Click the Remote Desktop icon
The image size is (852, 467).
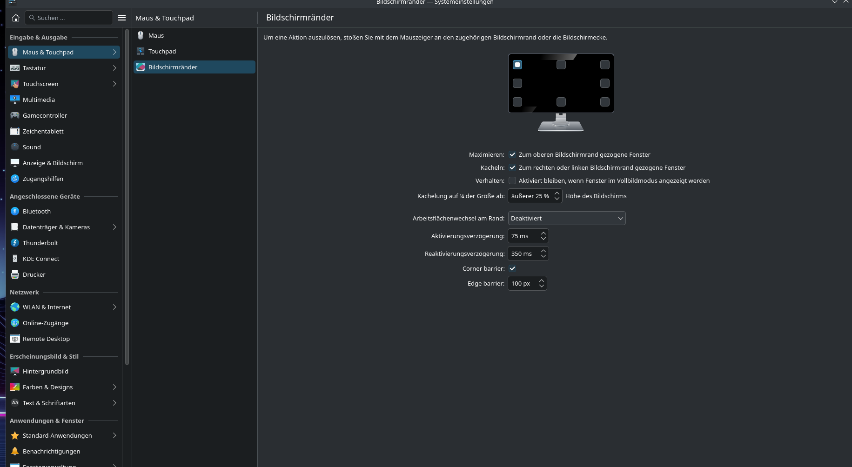15,339
